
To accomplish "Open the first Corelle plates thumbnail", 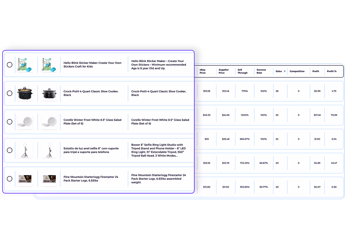I will tap(25, 122).
